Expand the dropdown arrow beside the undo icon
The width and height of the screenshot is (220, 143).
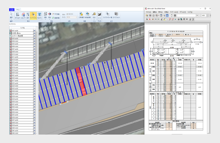coord(158,15)
